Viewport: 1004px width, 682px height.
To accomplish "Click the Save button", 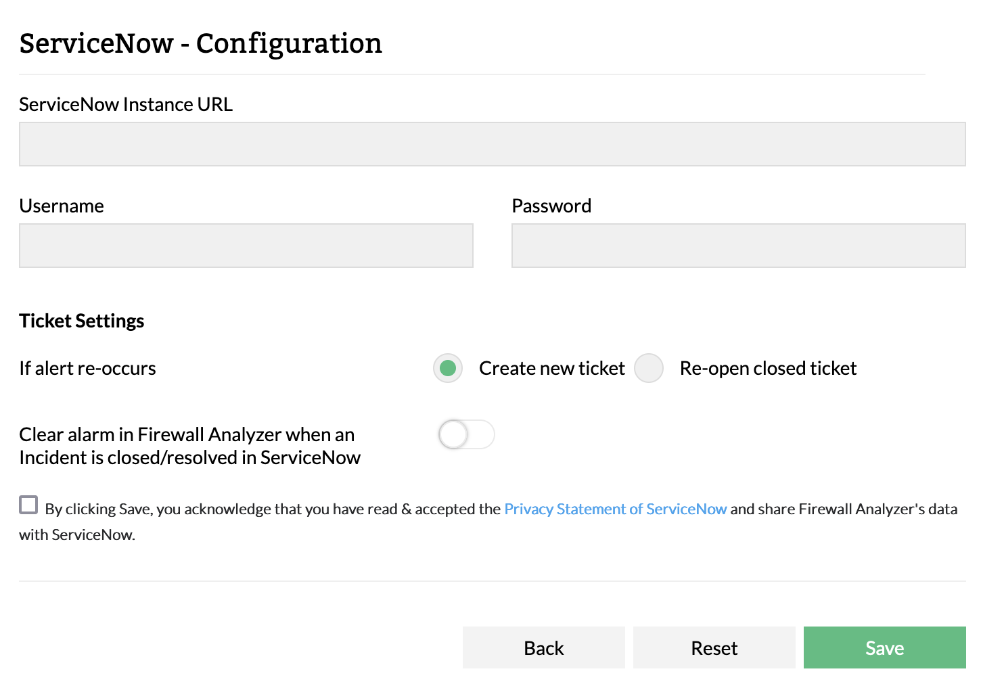I will click(884, 647).
